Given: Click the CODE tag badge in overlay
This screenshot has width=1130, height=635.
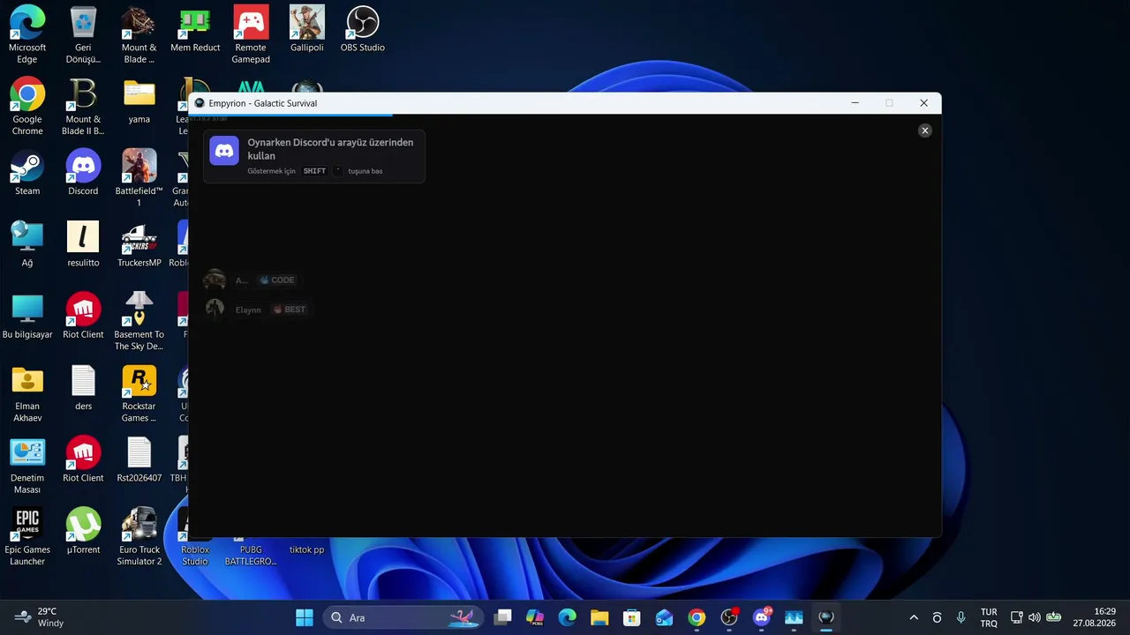Looking at the screenshot, I should point(277,280).
